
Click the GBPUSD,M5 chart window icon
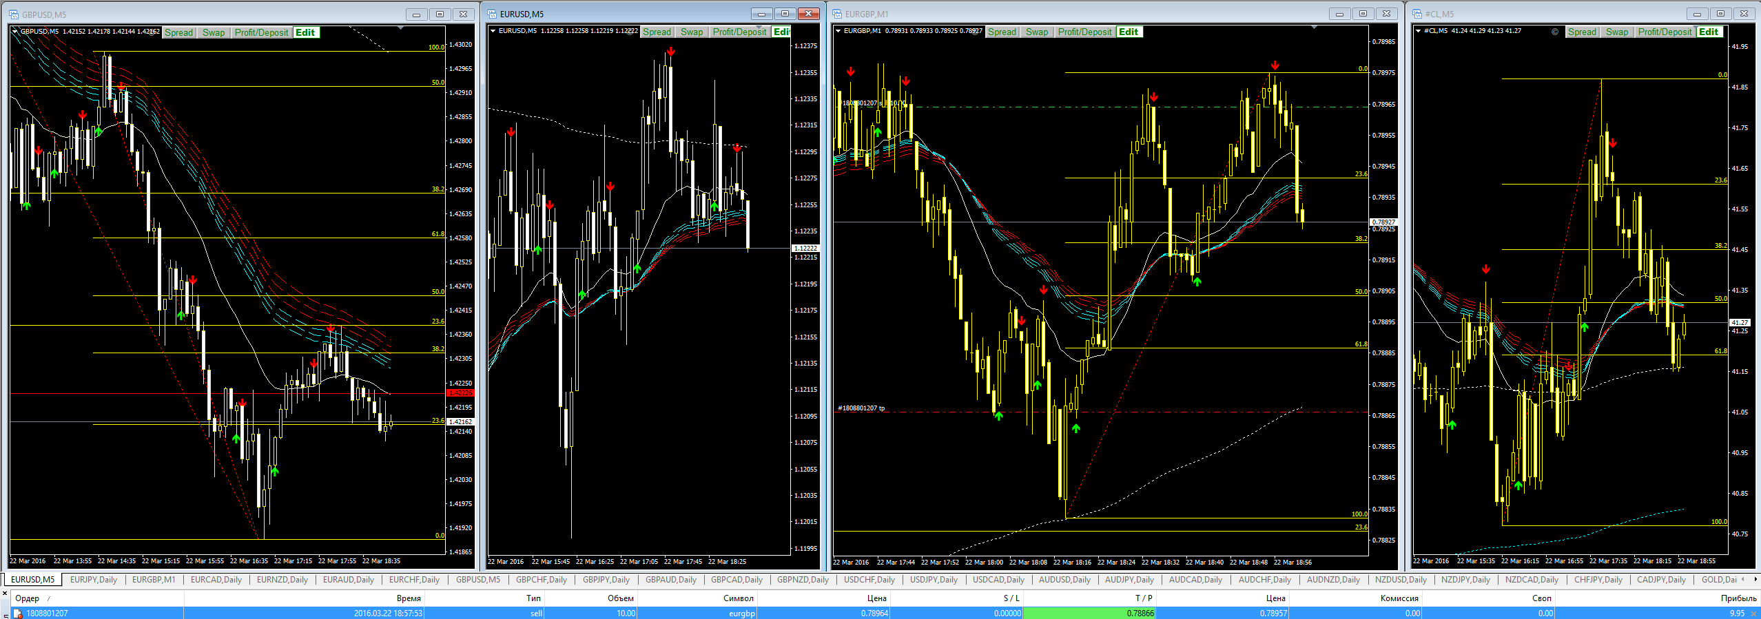pyautogui.click(x=13, y=14)
